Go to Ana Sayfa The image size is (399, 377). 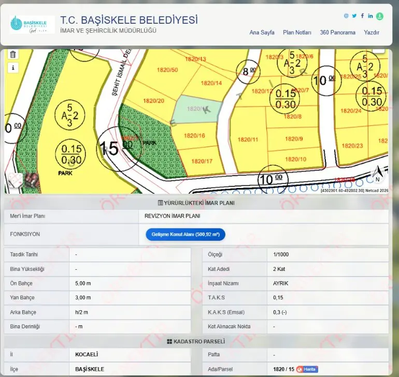[262, 33]
